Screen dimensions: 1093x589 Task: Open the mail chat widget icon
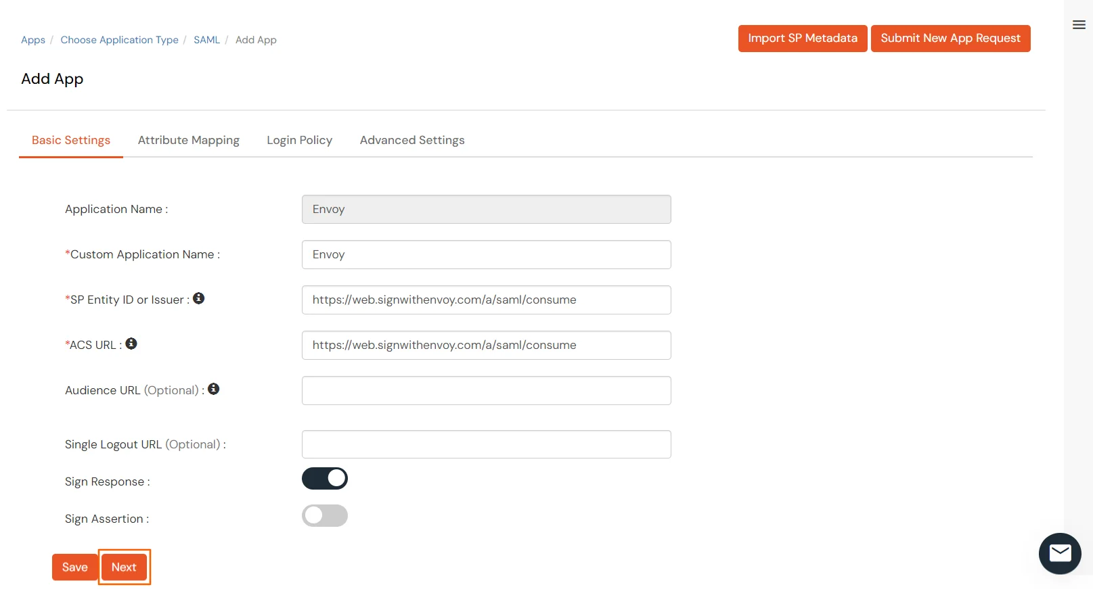pos(1060,553)
